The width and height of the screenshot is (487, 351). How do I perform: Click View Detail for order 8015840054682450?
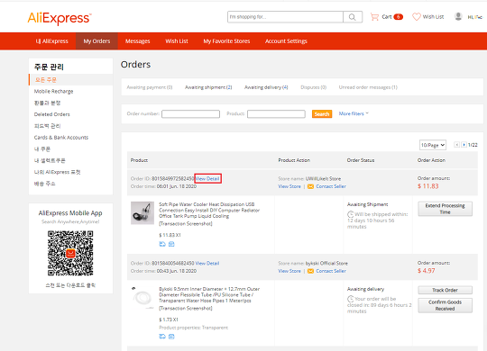207,263
